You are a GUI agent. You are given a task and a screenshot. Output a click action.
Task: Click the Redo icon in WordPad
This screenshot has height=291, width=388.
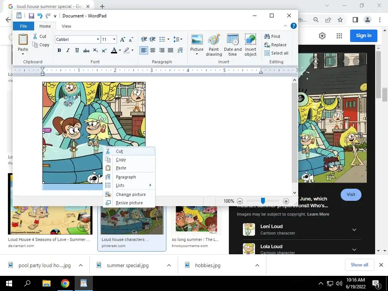(48, 16)
